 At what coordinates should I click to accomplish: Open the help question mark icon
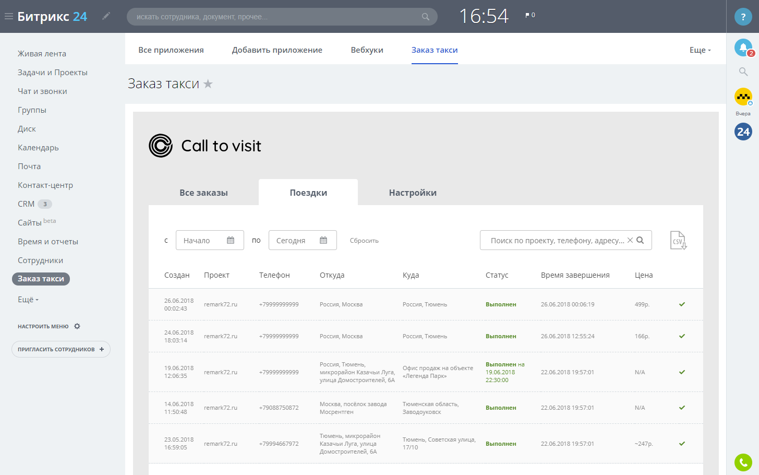click(743, 17)
